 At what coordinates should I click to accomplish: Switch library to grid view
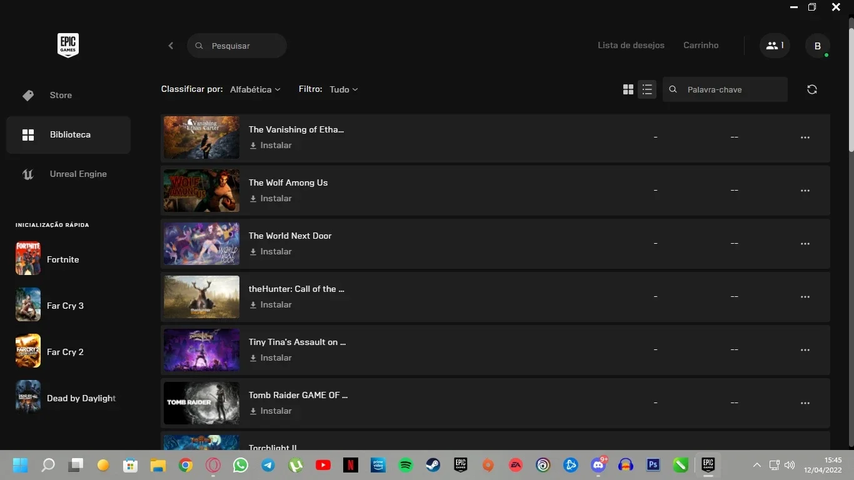point(628,89)
